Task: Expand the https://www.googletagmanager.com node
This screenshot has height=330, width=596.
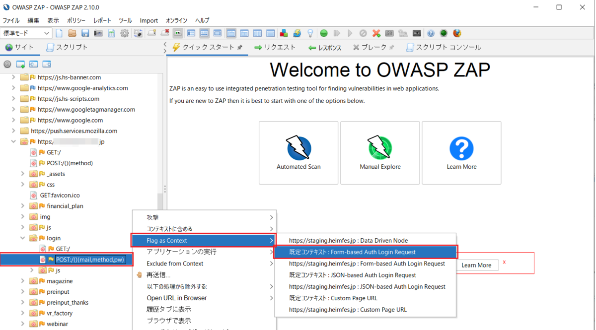Action: 13,109
